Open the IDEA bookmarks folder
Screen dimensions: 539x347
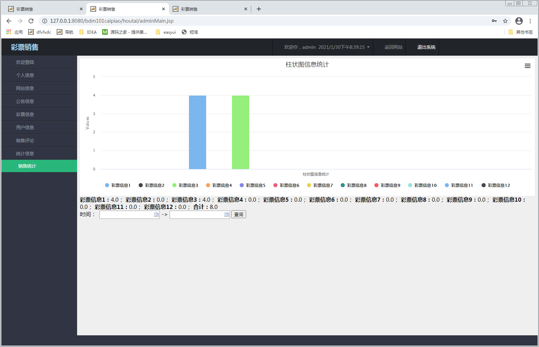pyautogui.click(x=88, y=32)
